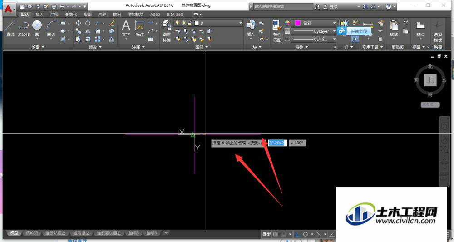Toggle snap mode in status bar
Viewport: 454px width, 242px height.
pyautogui.click(x=284, y=234)
